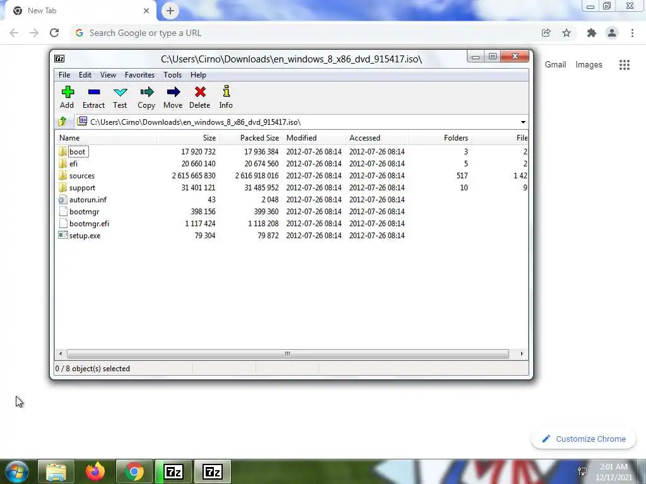646x484 pixels.
Task: Open the Images link
Action: click(x=589, y=65)
